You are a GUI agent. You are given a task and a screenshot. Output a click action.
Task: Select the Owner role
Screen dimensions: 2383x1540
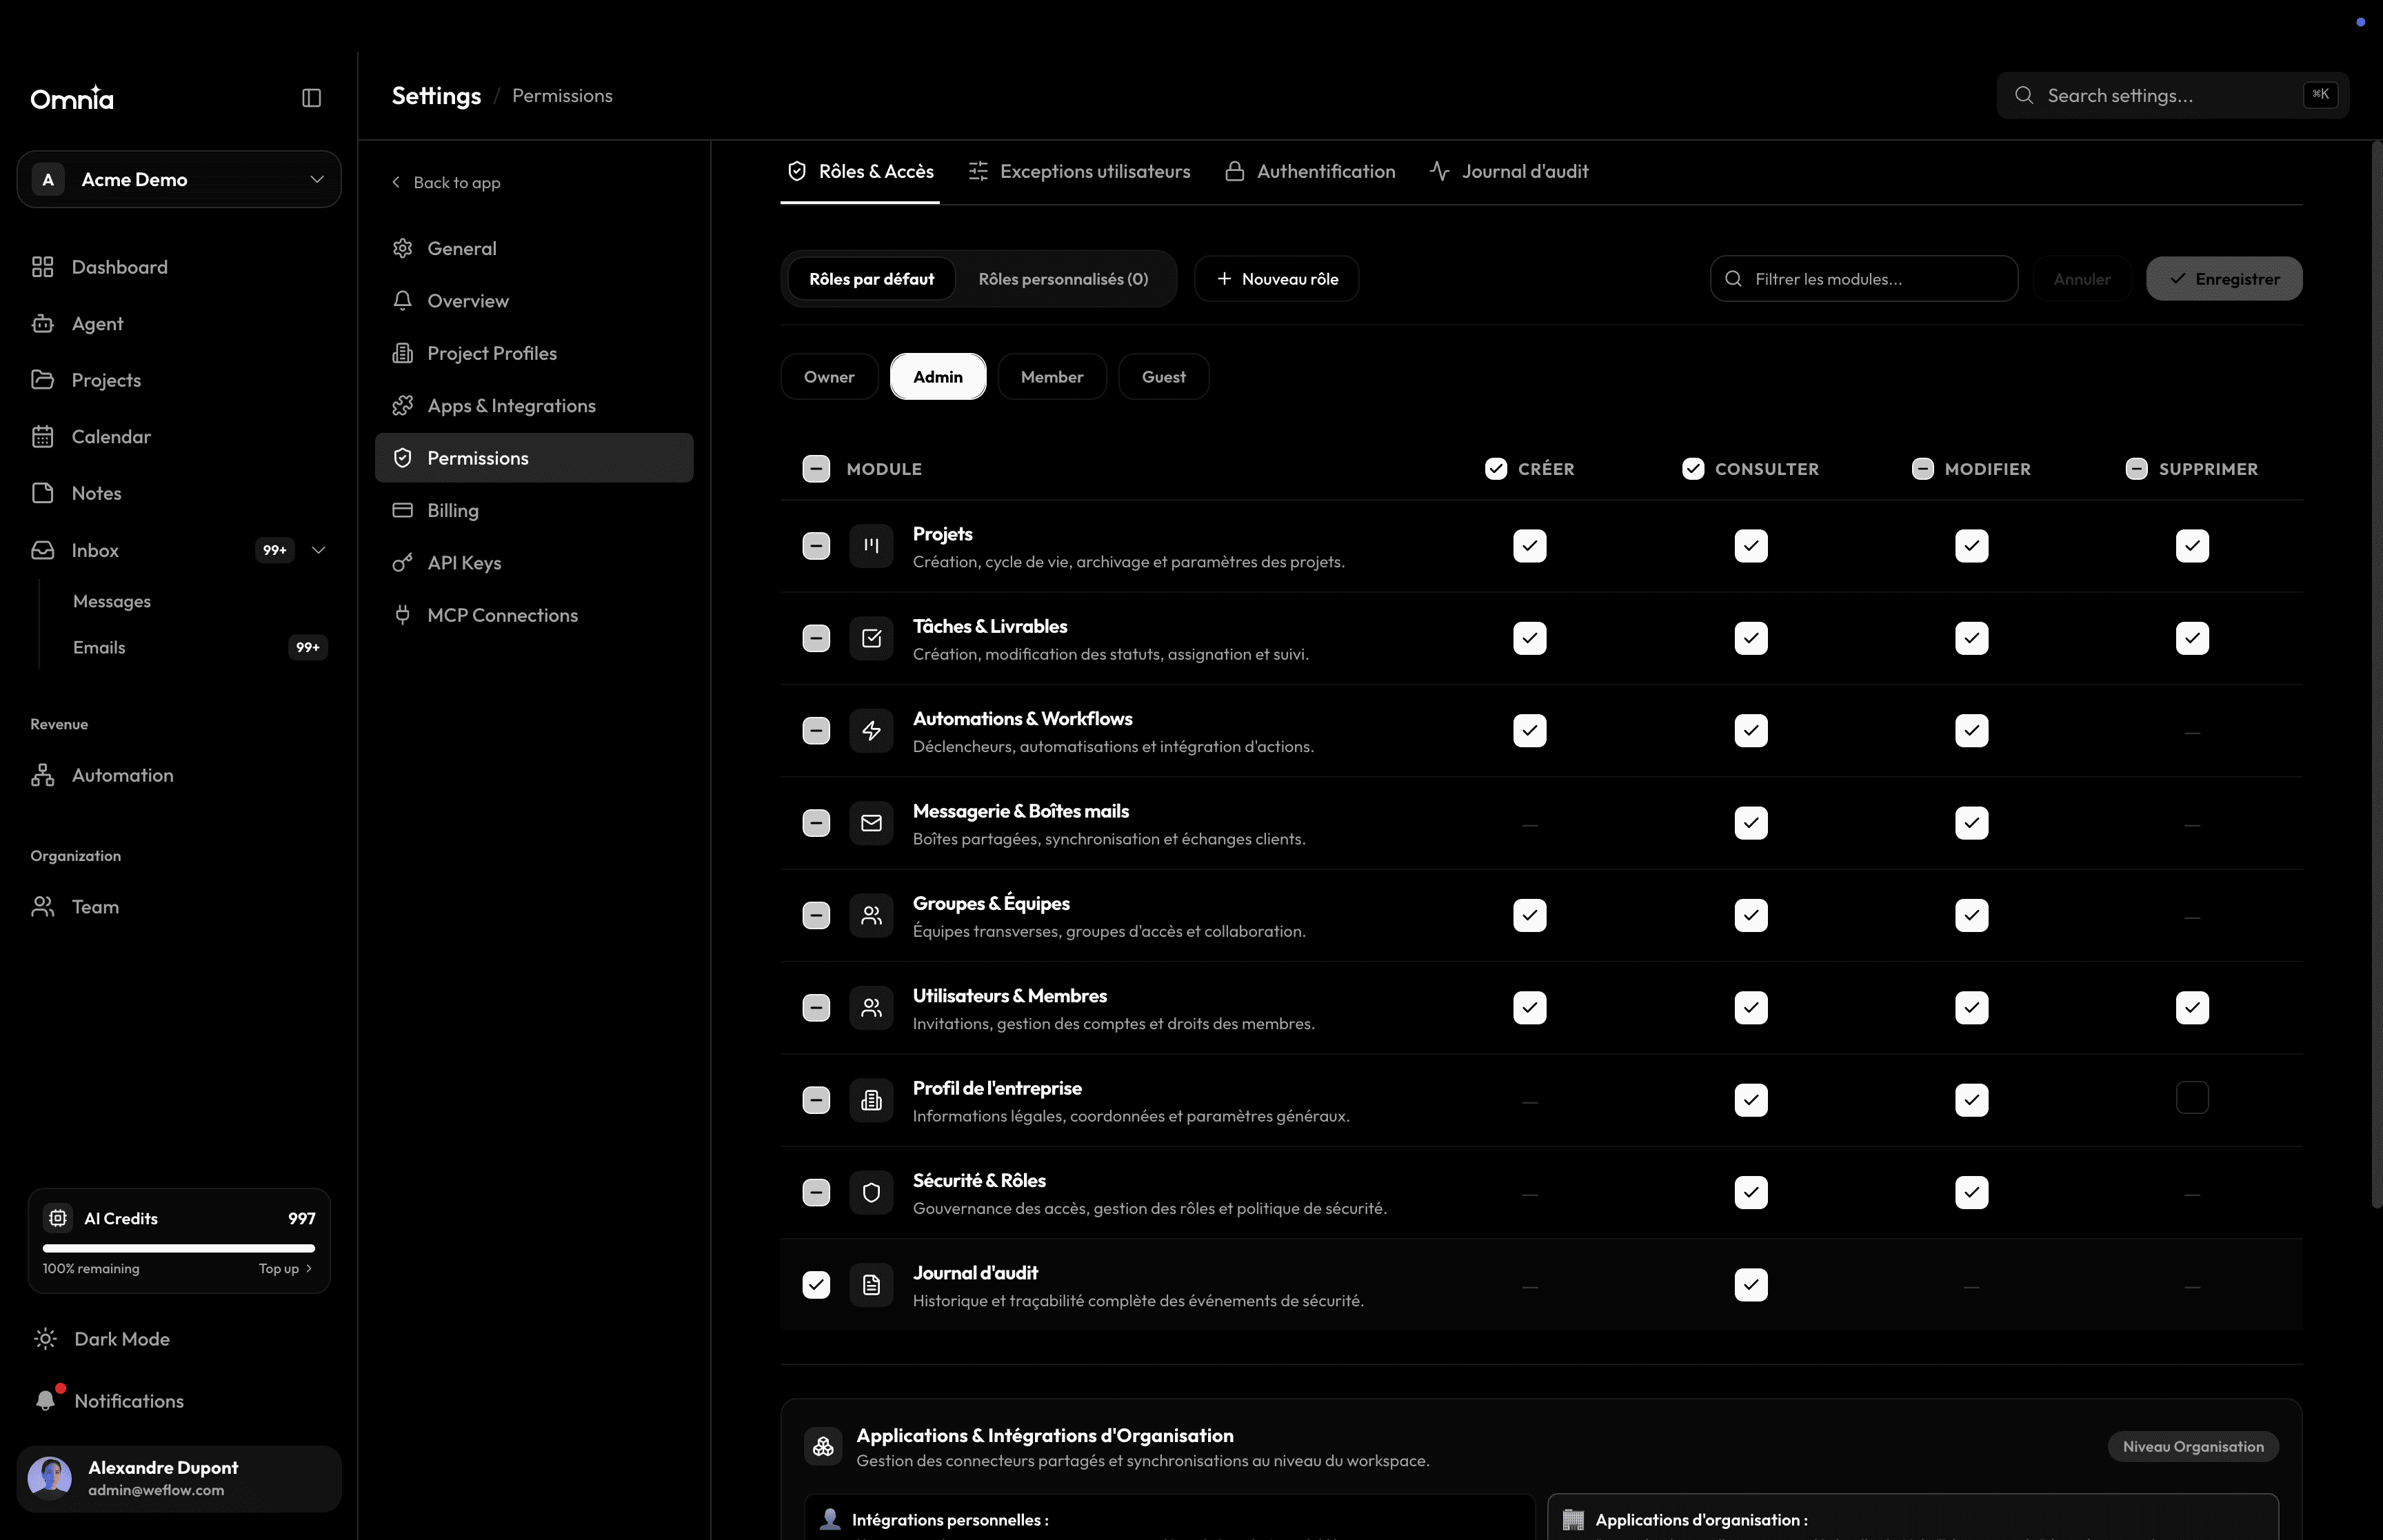829,377
